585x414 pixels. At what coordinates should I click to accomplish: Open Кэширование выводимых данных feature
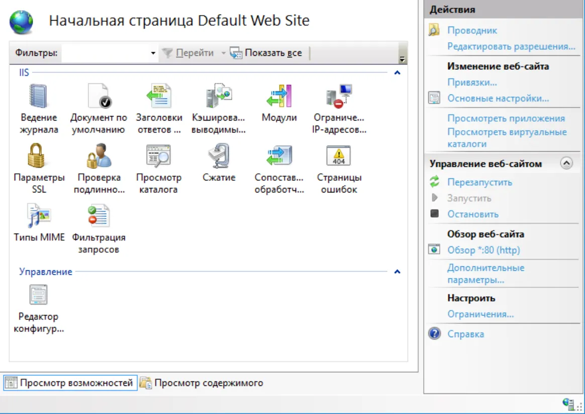219,109
